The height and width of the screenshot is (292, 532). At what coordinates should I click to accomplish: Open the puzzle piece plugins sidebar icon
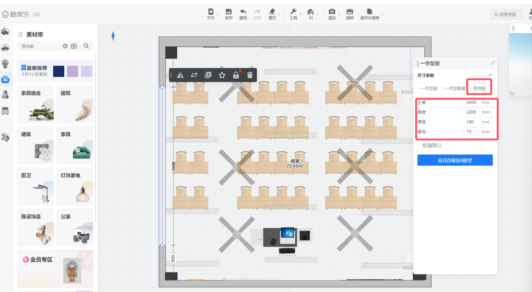(5, 137)
